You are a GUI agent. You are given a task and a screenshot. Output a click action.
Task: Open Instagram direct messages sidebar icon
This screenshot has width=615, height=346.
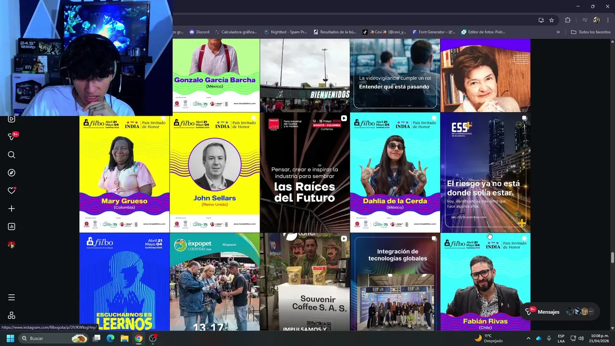point(12,137)
